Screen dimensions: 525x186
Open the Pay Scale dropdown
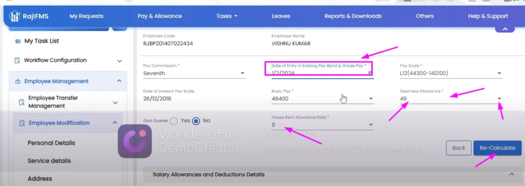pyautogui.click(x=451, y=73)
